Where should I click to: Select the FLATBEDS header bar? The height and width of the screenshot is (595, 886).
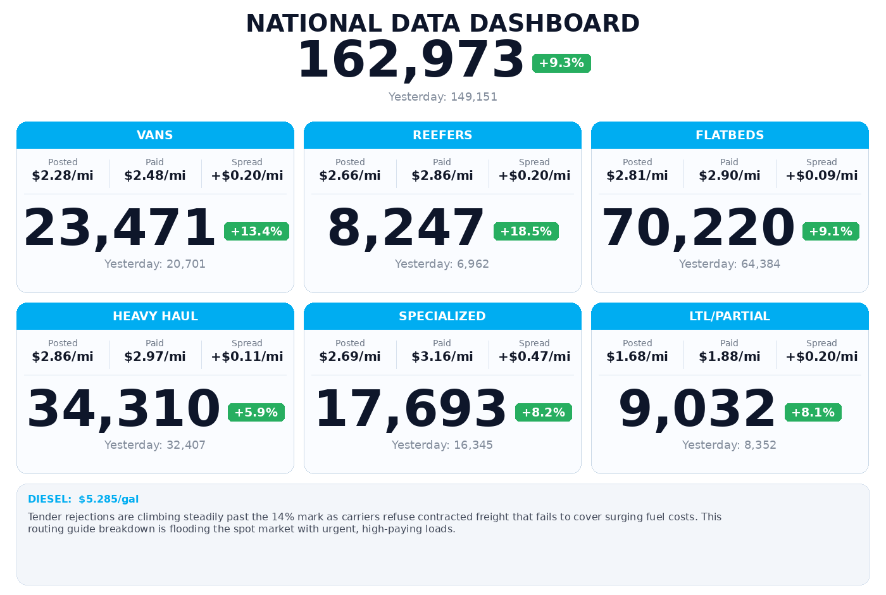[x=729, y=135]
